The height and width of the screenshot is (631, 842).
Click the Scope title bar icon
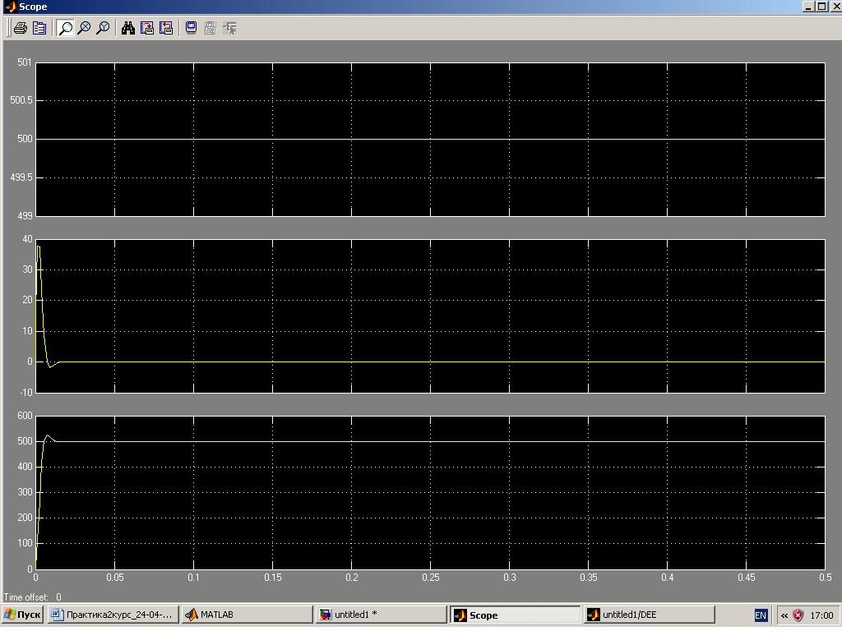tap(10, 7)
